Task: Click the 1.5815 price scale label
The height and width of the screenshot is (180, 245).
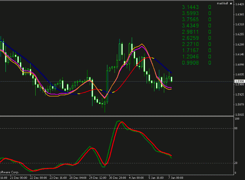Action: (x=240, y=115)
